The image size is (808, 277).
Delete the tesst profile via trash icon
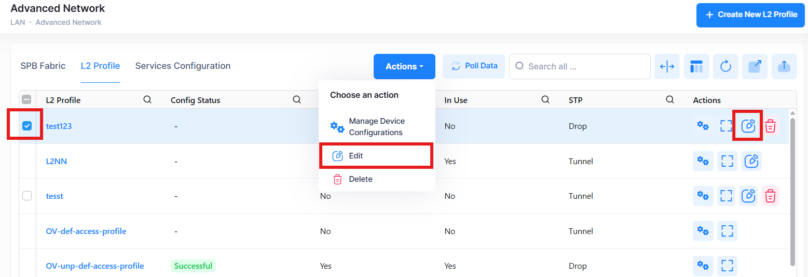771,196
